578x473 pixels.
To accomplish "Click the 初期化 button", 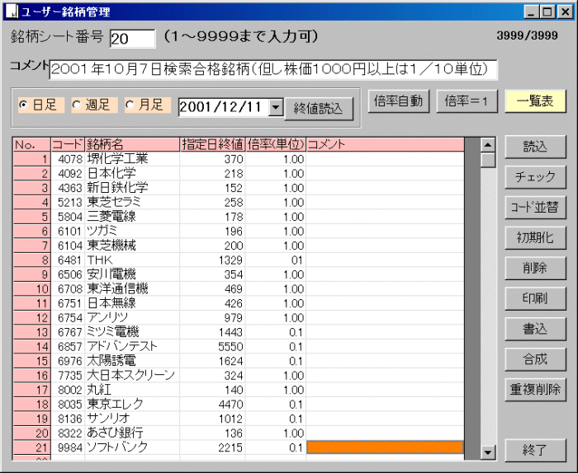I will click(x=535, y=238).
